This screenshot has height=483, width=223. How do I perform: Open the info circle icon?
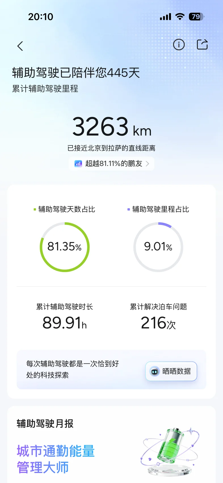(x=179, y=45)
